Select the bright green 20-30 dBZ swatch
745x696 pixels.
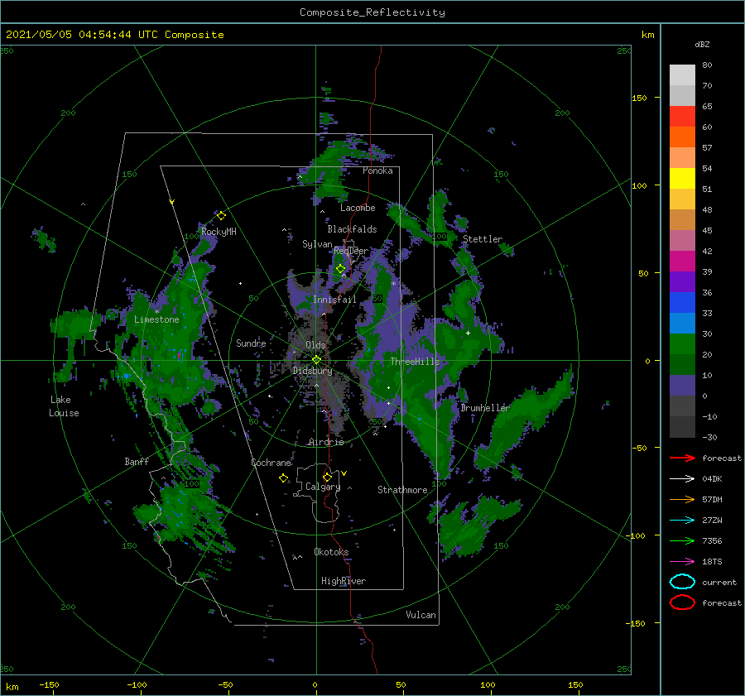tap(682, 344)
